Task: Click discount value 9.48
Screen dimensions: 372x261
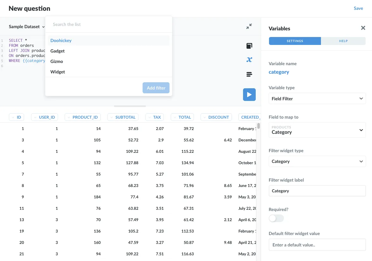Action: (228, 242)
